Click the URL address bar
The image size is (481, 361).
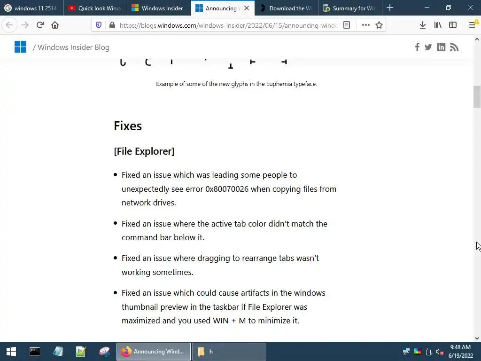(228, 25)
